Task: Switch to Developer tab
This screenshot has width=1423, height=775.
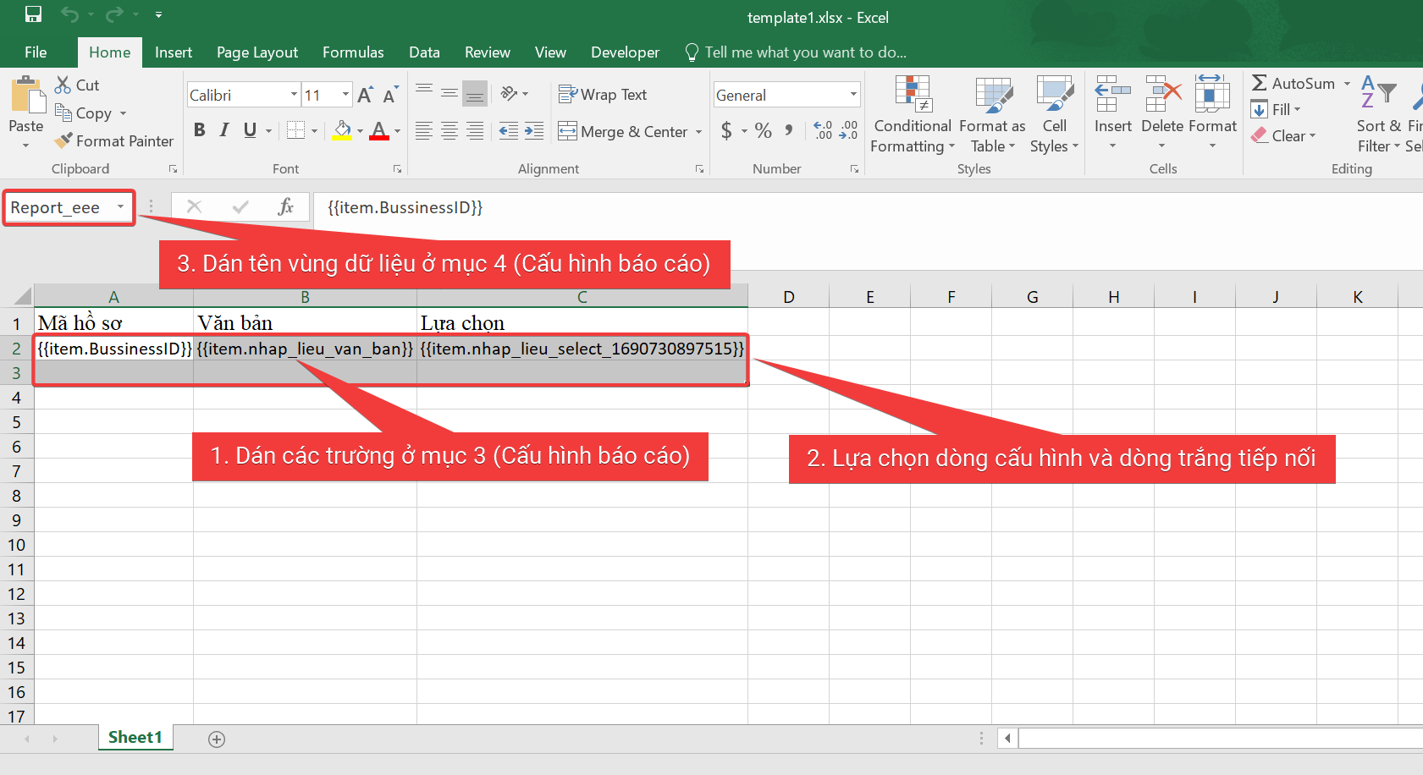Action: (x=625, y=52)
